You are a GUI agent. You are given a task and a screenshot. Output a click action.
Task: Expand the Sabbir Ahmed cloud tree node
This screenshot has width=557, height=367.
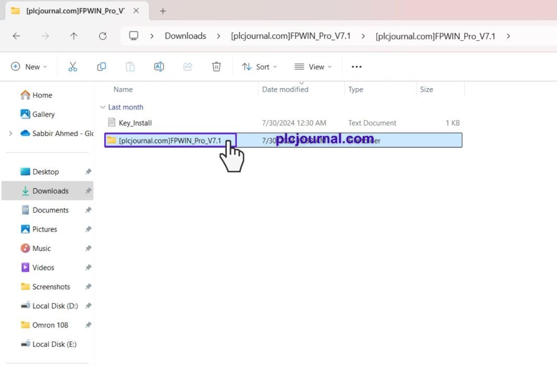click(10, 133)
